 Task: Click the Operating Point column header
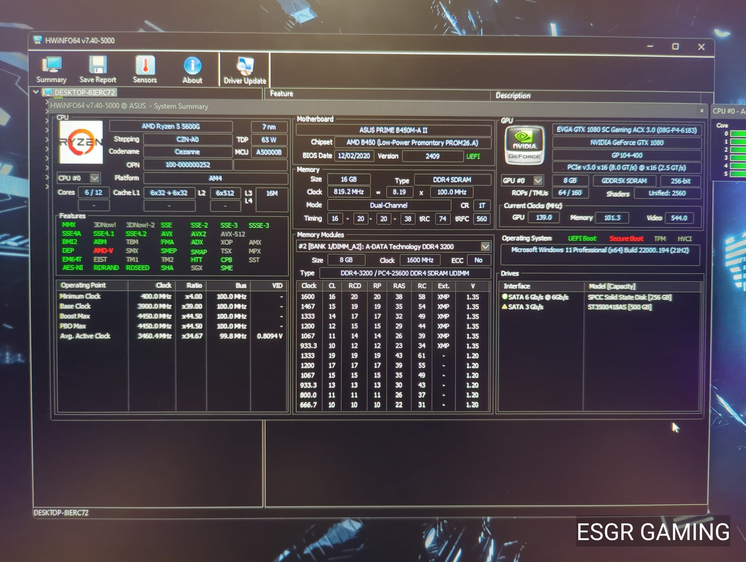point(92,285)
